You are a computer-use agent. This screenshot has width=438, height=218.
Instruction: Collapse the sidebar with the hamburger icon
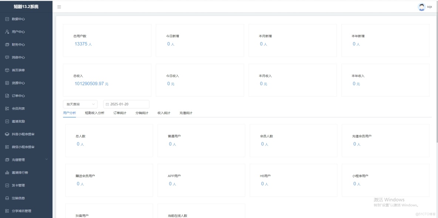(x=59, y=6)
